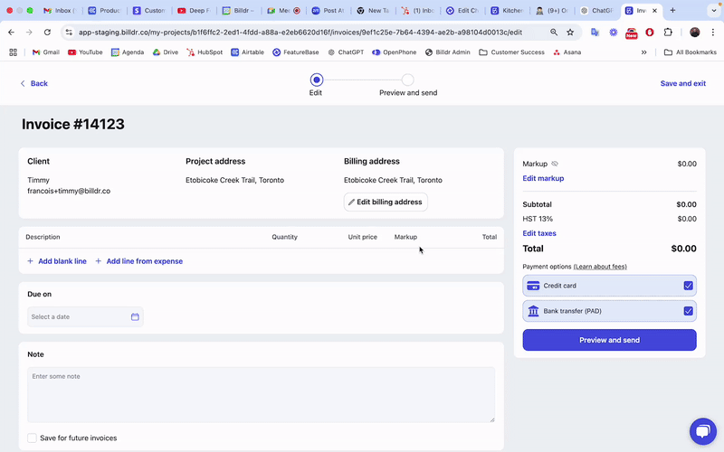
Task: Click the plus icon for Add blank line
Action: 30,261
